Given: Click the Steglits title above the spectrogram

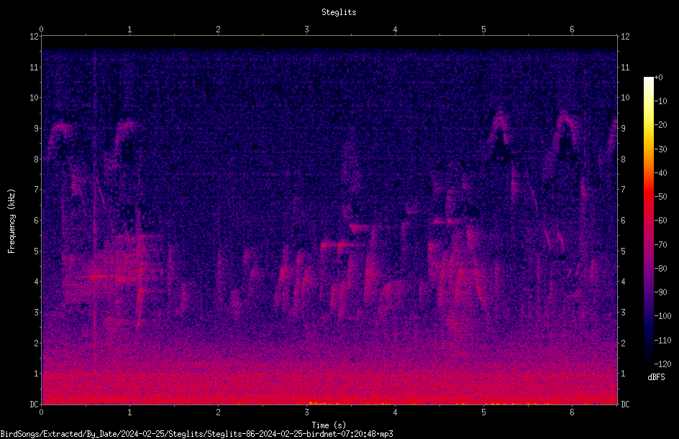Looking at the screenshot, I should (x=339, y=12).
